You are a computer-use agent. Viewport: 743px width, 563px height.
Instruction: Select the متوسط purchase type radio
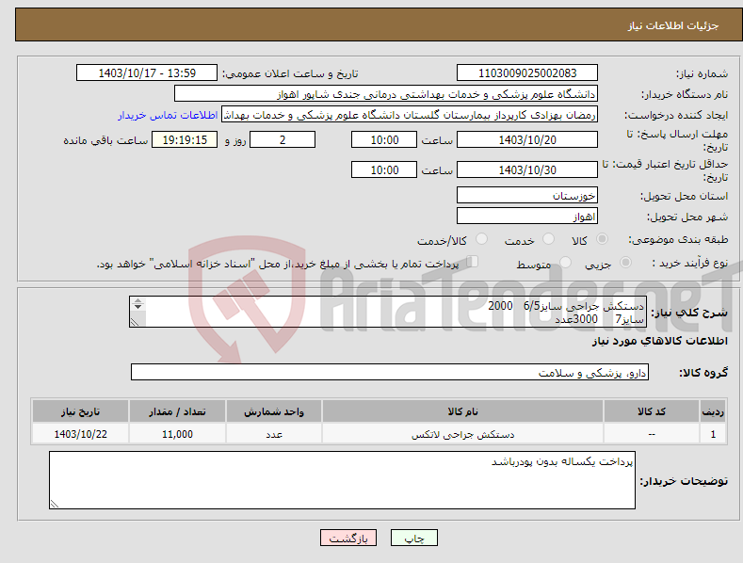click(565, 262)
